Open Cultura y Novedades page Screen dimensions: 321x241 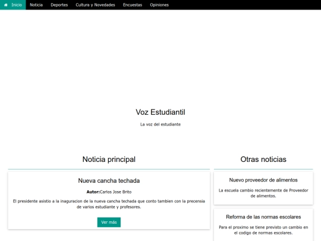click(x=95, y=5)
